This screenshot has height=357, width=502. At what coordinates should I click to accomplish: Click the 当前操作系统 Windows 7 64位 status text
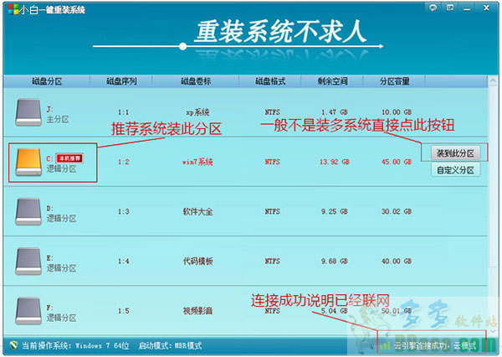coord(75,346)
